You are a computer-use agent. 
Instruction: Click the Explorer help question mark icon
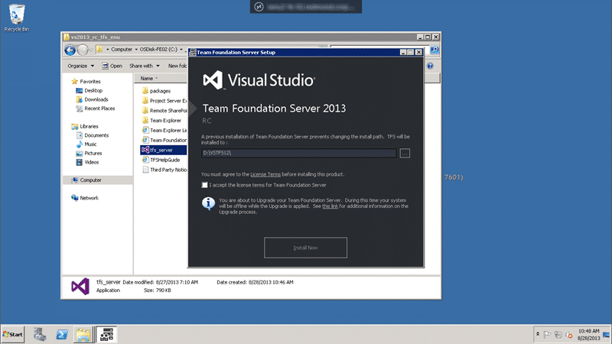coord(430,66)
